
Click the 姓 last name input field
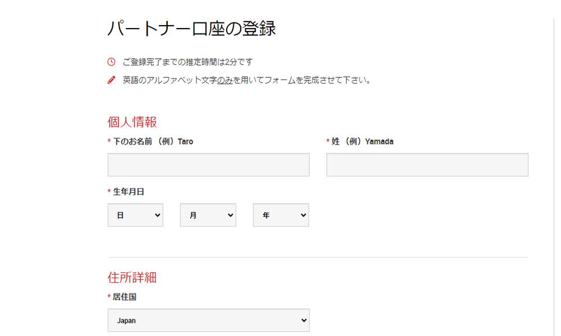(427, 164)
